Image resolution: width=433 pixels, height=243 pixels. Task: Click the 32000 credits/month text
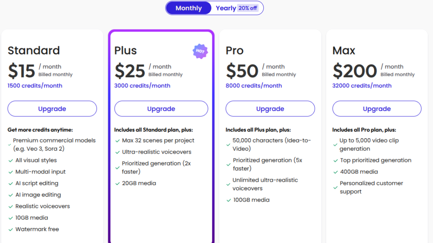[x=362, y=86]
